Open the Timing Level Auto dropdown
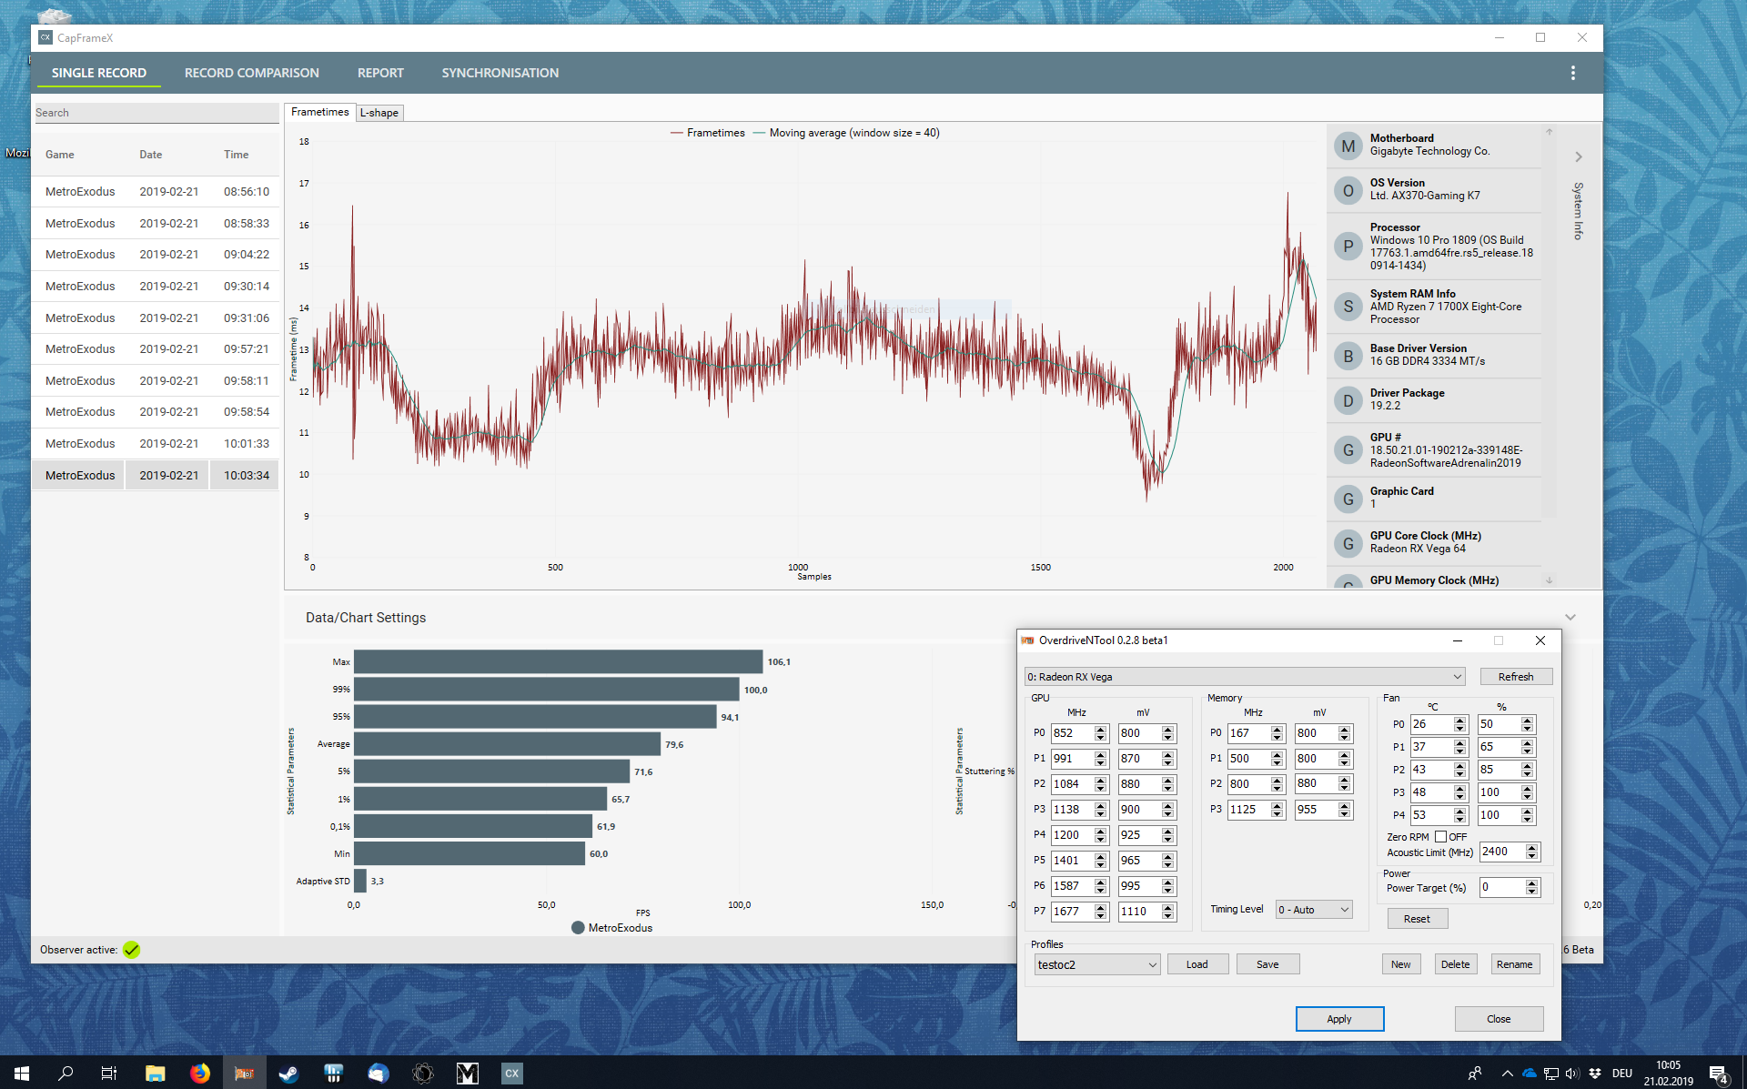The image size is (1747, 1089). 1314,910
